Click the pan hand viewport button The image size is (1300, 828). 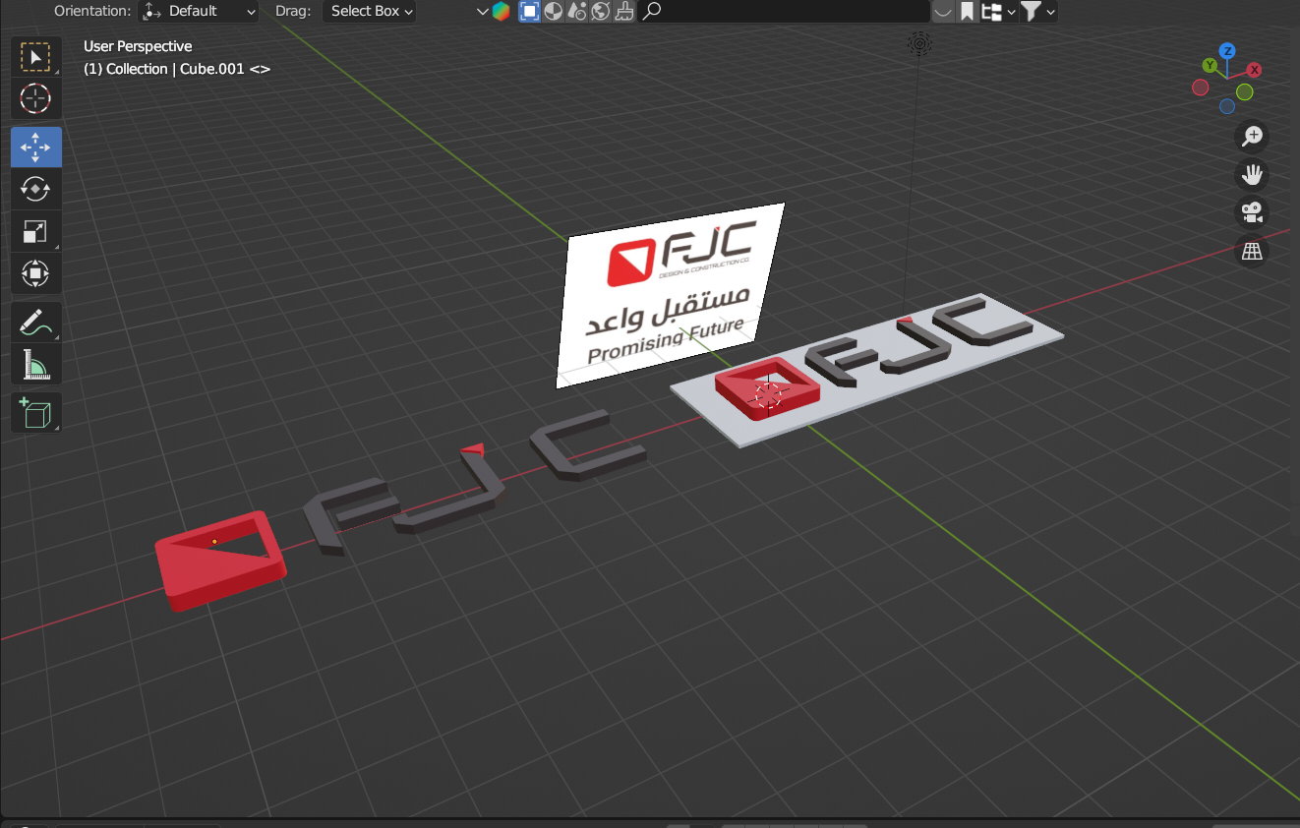1252,175
